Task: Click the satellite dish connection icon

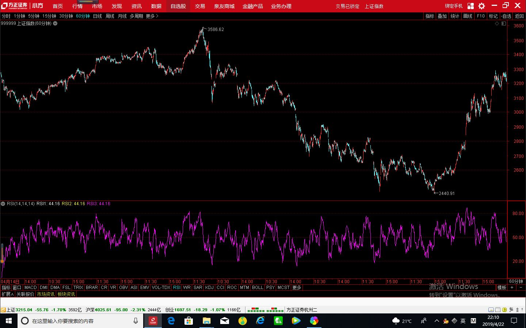Action: click(511, 310)
